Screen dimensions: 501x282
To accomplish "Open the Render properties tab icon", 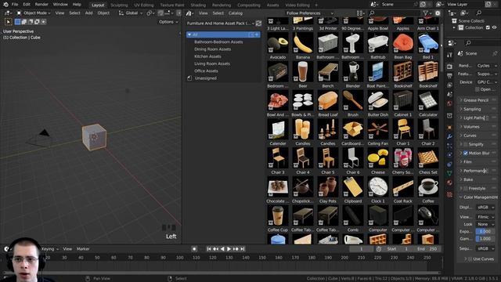I will 449,67.
